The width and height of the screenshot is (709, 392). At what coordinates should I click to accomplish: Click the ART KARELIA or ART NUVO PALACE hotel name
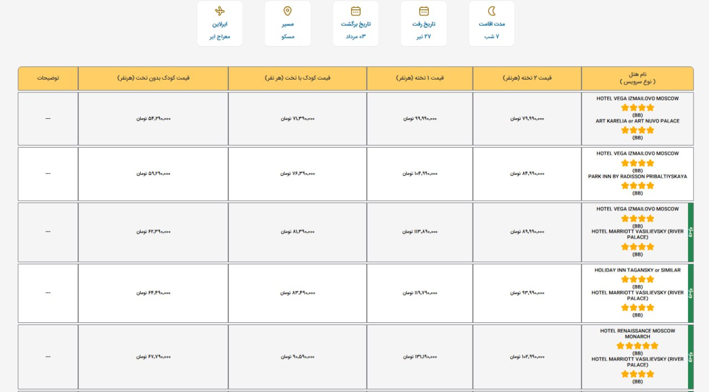(x=638, y=121)
